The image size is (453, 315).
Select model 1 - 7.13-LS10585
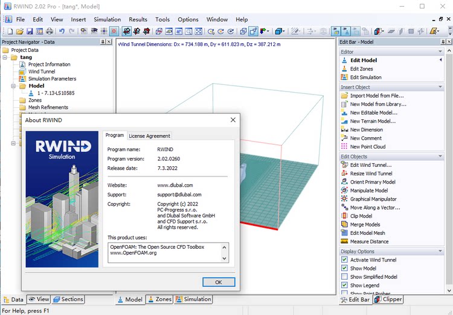coord(56,93)
